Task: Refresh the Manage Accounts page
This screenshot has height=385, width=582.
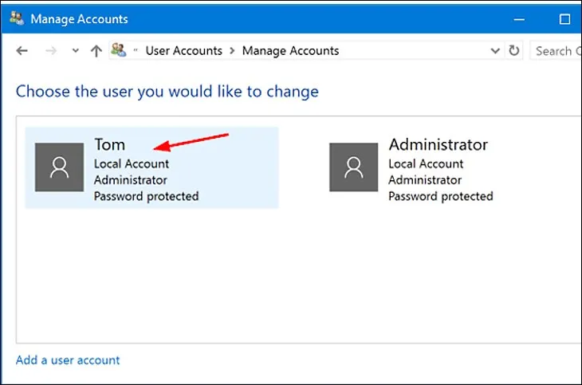Action: pos(514,51)
